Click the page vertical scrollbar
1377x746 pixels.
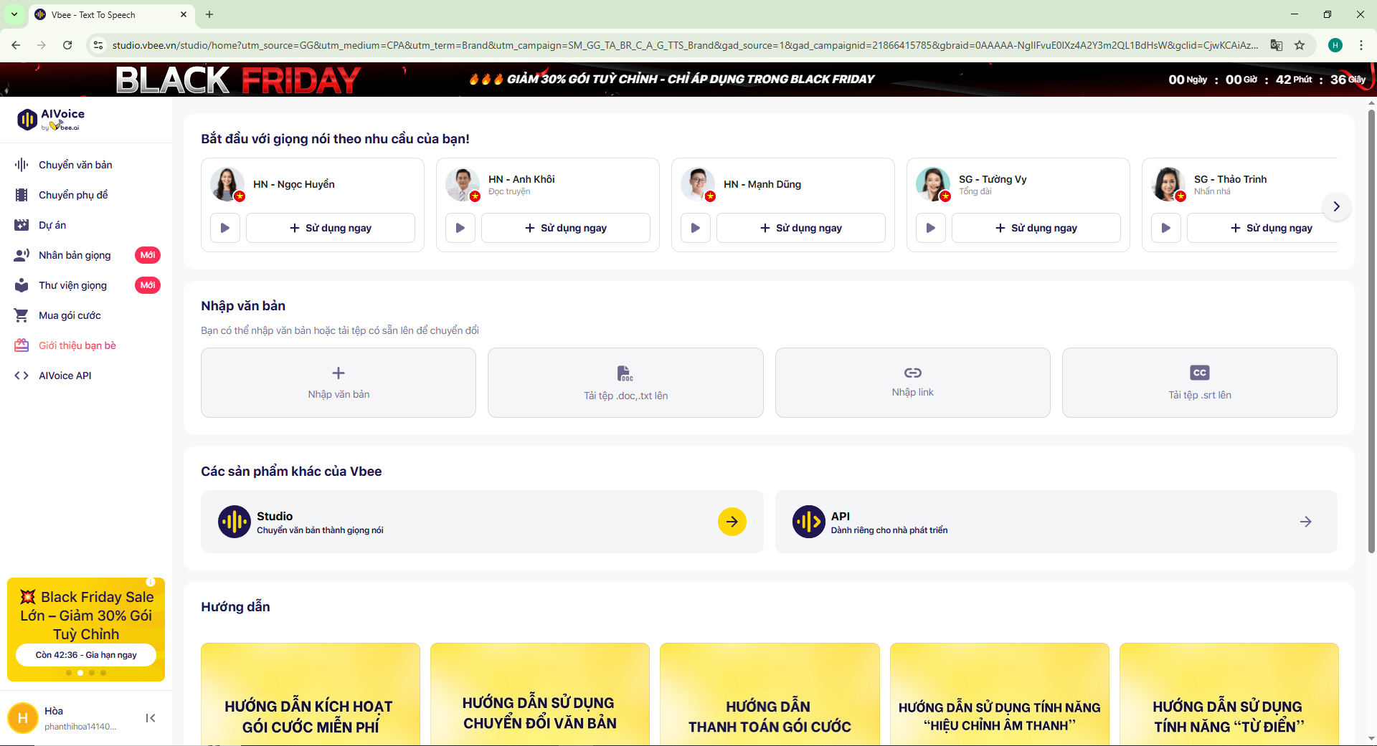click(x=1371, y=330)
